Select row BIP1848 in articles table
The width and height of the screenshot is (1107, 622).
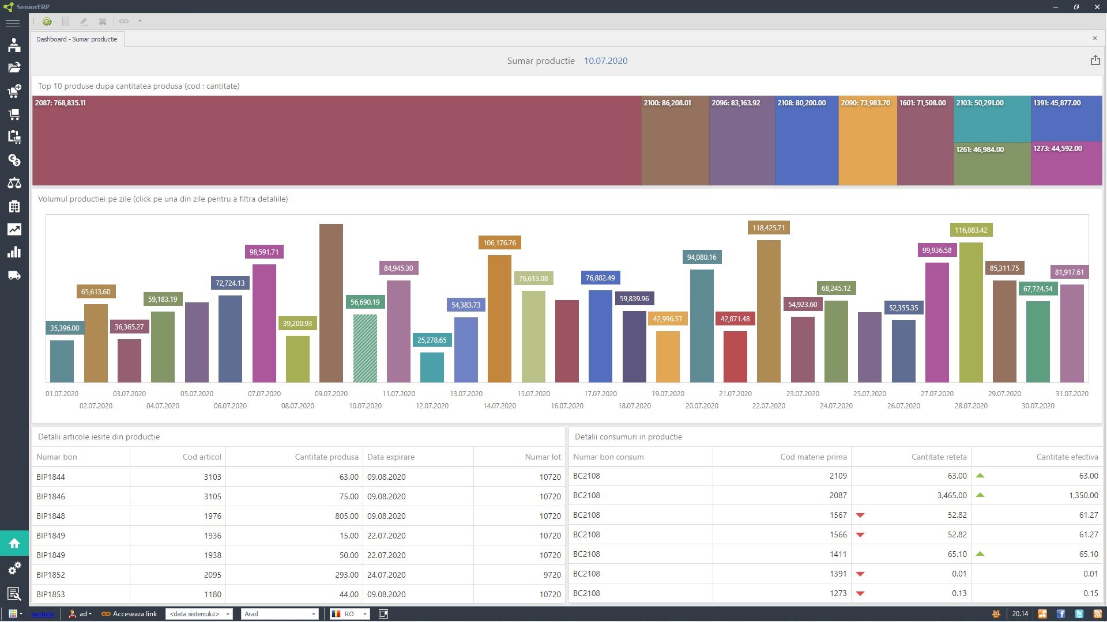[x=299, y=516]
